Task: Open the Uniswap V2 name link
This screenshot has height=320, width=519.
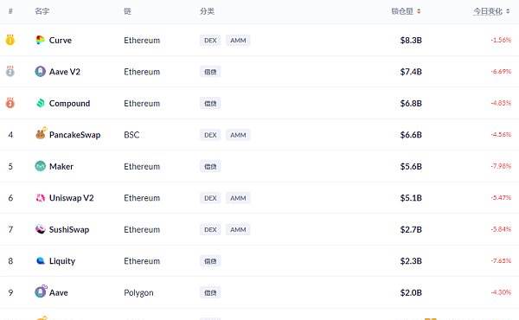Action: click(x=72, y=198)
